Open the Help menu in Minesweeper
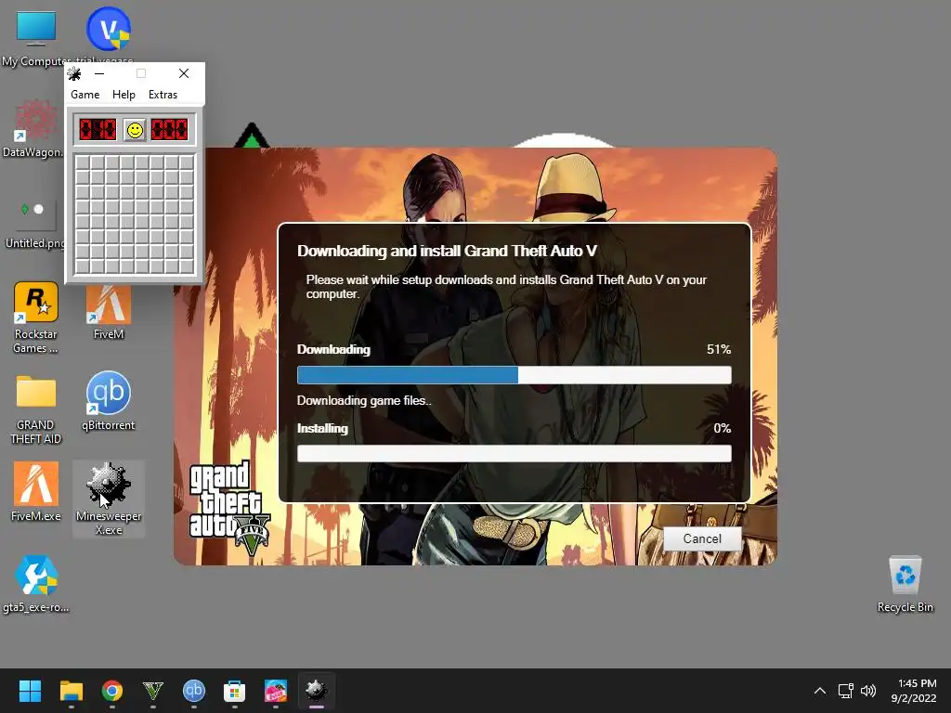The image size is (951, 713). click(124, 95)
